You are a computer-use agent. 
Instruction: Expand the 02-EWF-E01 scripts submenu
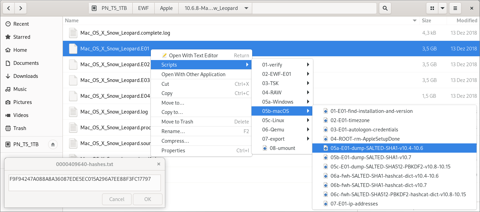(282, 74)
